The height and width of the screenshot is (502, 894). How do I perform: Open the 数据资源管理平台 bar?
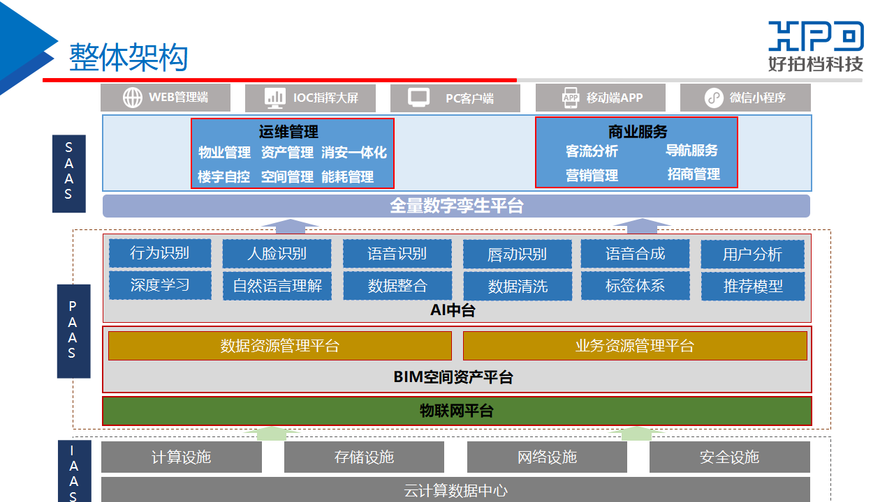click(279, 346)
